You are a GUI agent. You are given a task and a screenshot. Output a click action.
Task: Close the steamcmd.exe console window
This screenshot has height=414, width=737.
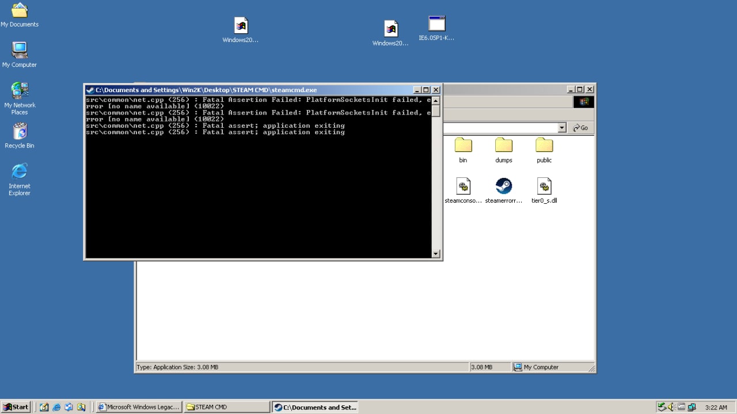(x=436, y=90)
